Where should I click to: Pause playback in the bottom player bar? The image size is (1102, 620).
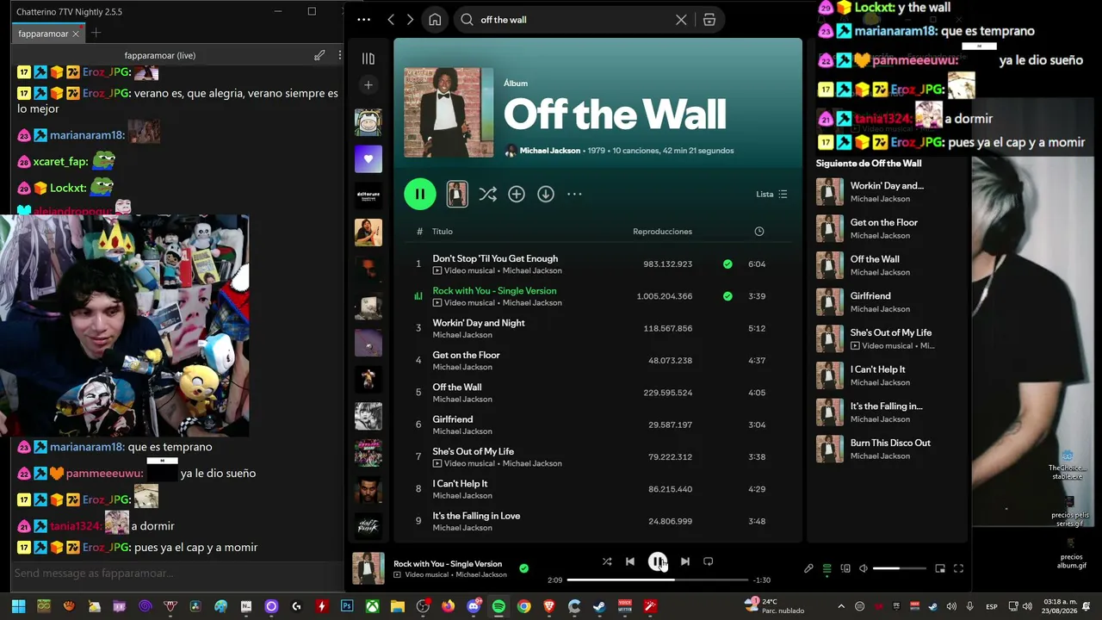tap(658, 561)
